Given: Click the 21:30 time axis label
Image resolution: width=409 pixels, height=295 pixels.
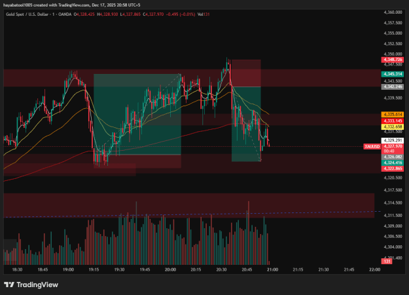Looking at the screenshot, I should click(323, 269).
